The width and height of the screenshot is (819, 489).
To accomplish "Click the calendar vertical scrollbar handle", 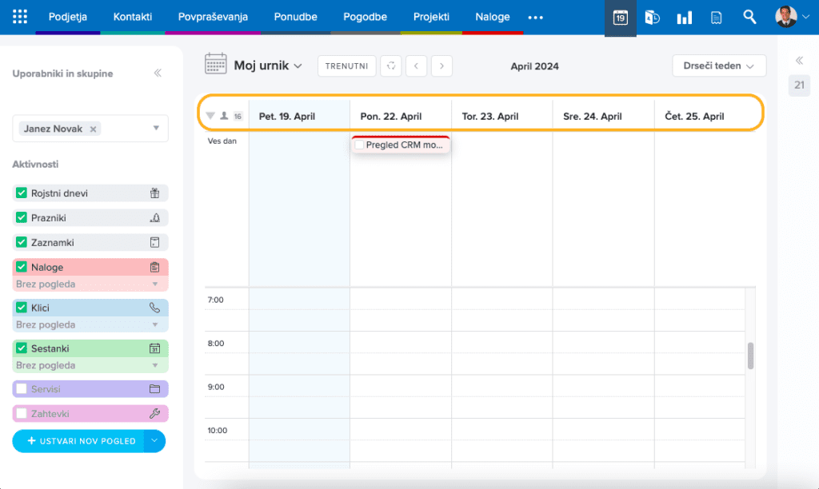I will point(751,356).
